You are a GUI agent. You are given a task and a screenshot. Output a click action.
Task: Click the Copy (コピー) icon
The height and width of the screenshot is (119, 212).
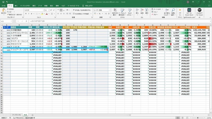8,12
